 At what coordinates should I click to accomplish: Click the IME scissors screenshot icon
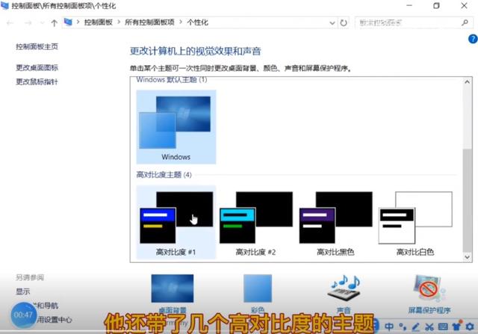pos(429,327)
